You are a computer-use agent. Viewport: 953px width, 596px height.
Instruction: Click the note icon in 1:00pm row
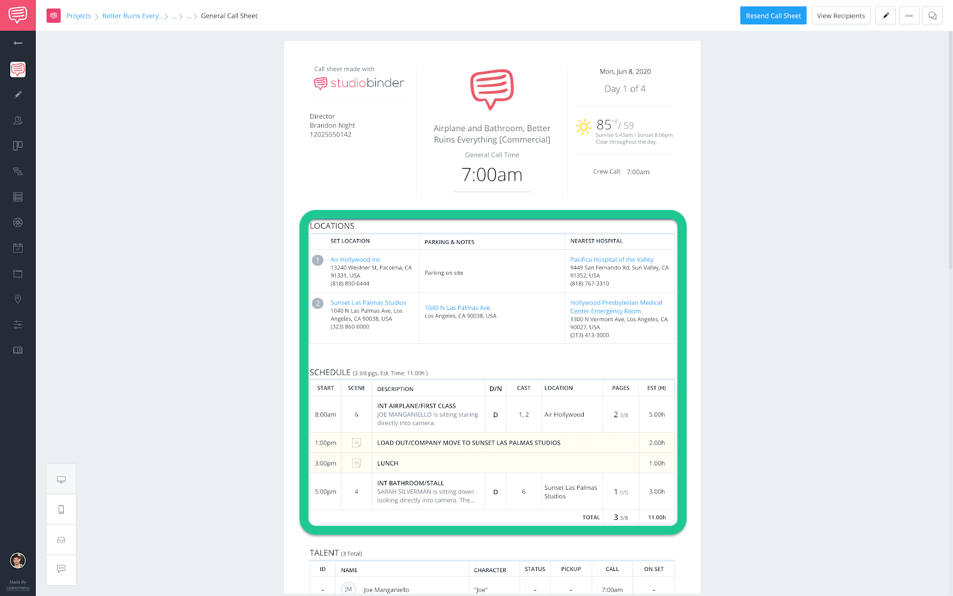356,443
